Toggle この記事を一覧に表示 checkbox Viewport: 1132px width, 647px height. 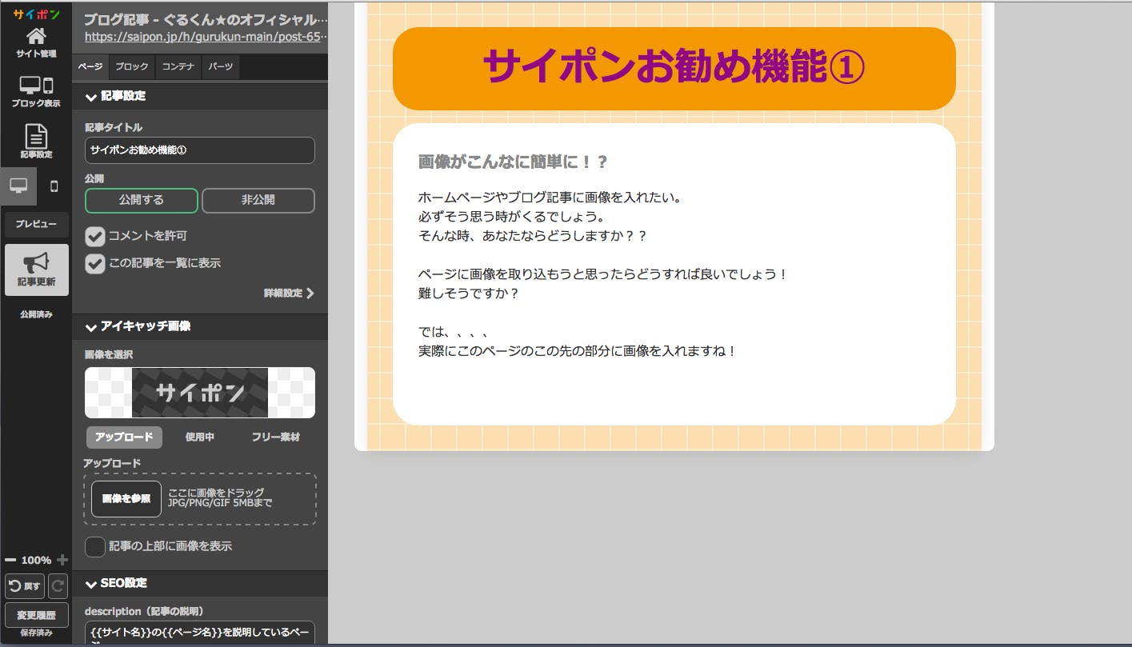95,263
